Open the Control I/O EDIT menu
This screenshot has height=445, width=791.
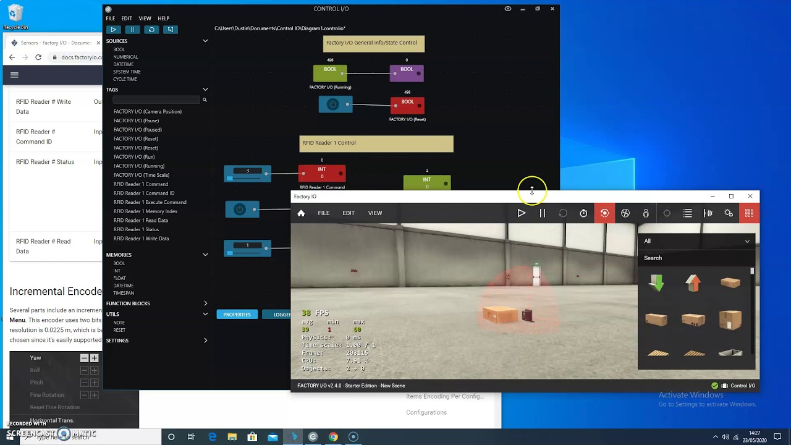[127, 19]
